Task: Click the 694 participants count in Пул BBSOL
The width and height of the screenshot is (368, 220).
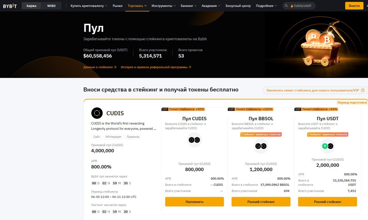Action: click(287, 191)
